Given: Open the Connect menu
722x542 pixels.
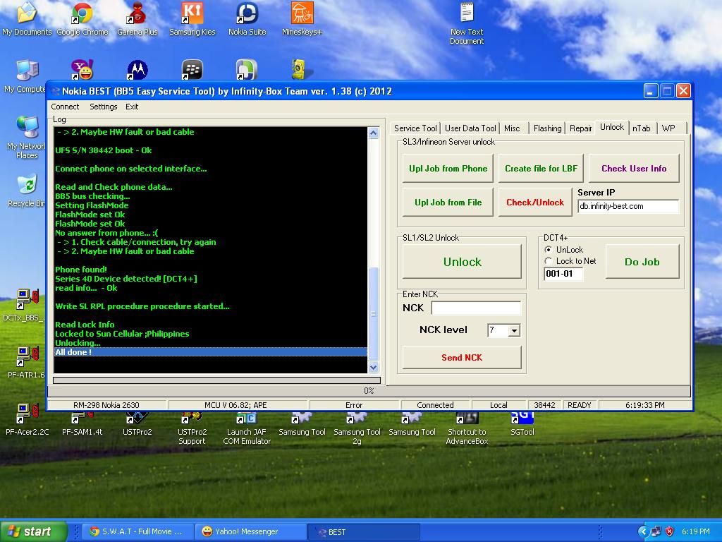Looking at the screenshot, I should coord(65,107).
